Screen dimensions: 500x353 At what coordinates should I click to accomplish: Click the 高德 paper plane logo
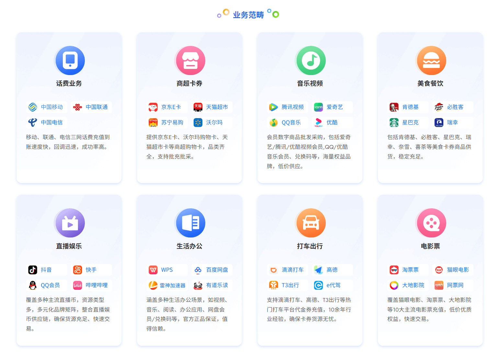click(x=318, y=270)
